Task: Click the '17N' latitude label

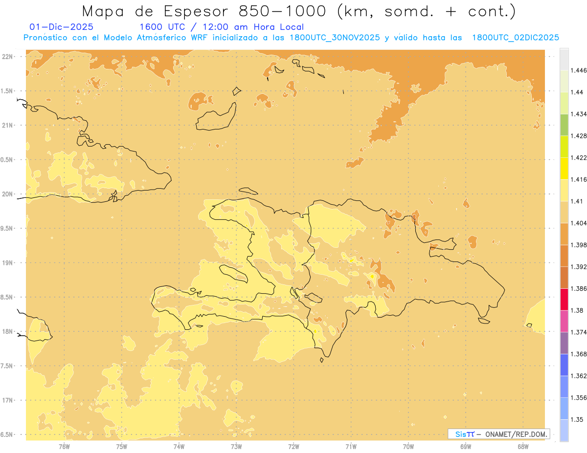Action: pyautogui.click(x=8, y=400)
